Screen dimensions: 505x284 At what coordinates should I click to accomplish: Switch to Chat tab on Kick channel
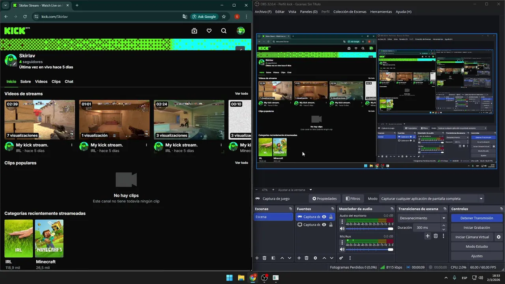click(69, 82)
